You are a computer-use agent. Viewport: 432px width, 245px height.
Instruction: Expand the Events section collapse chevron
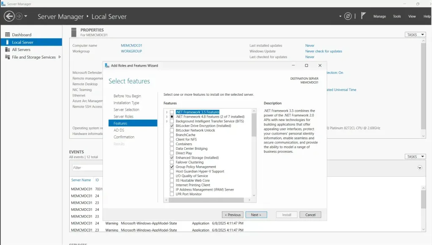[419, 167]
